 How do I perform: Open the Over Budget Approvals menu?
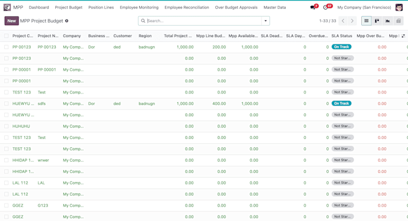(x=236, y=8)
